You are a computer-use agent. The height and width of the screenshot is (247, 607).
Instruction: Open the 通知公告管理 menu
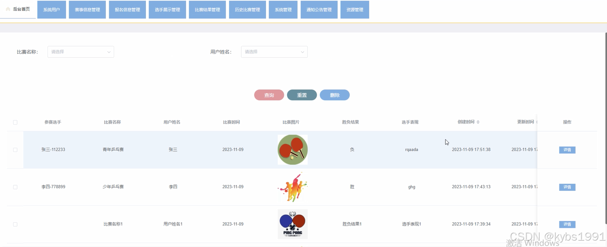pyautogui.click(x=319, y=10)
